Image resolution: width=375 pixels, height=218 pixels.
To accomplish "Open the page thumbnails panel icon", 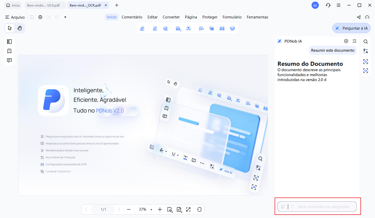I will tap(10, 42).
